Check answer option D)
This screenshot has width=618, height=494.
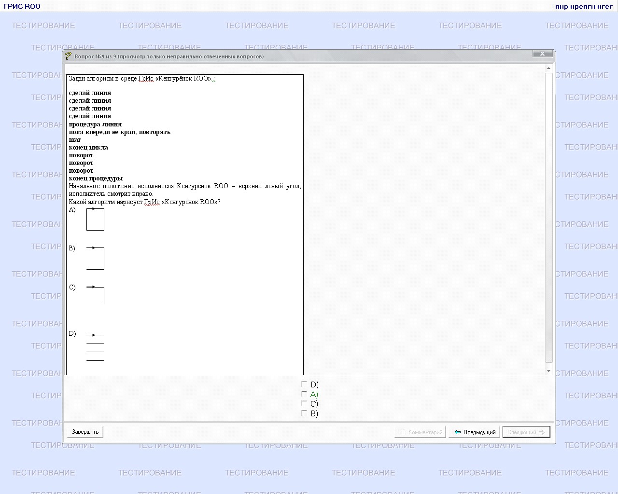pos(304,384)
